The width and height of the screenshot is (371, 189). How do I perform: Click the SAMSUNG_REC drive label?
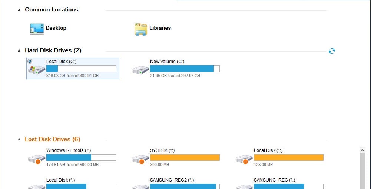tap(274, 180)
